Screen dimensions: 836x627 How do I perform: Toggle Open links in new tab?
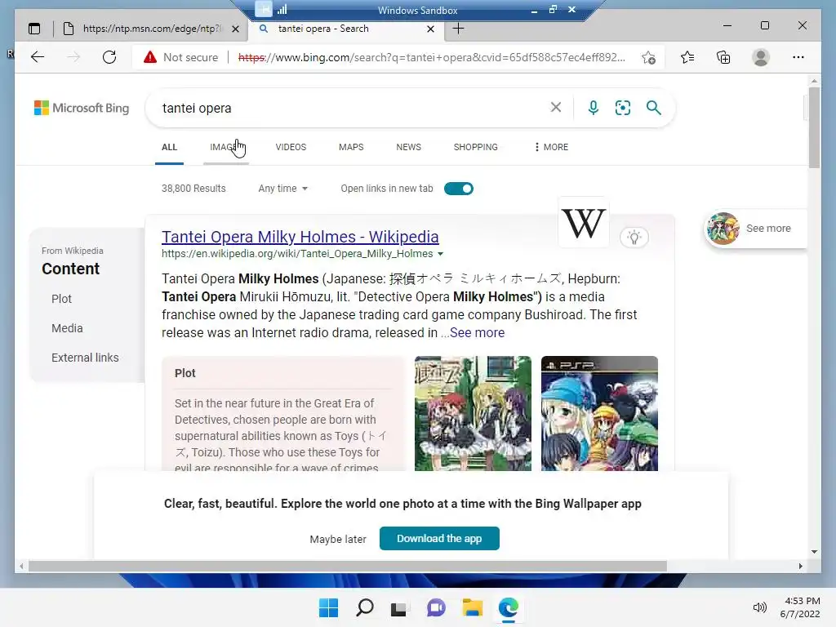pyautogui.click(x=459, y=189)
